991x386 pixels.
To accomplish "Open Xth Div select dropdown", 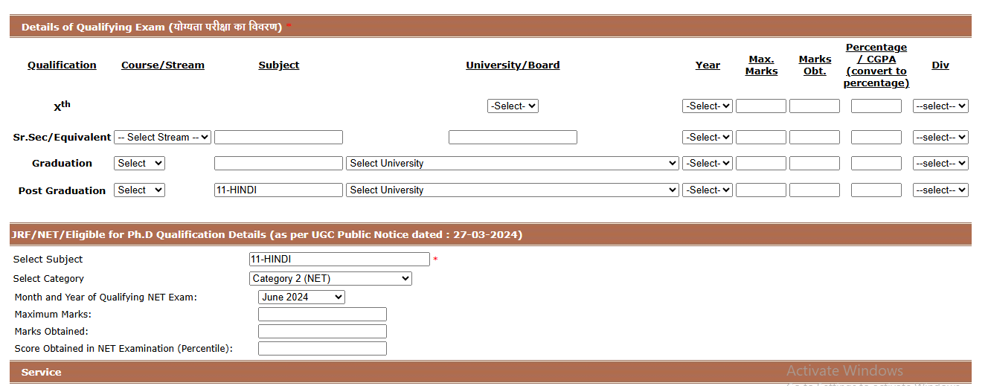I will (x=940, y=106).
